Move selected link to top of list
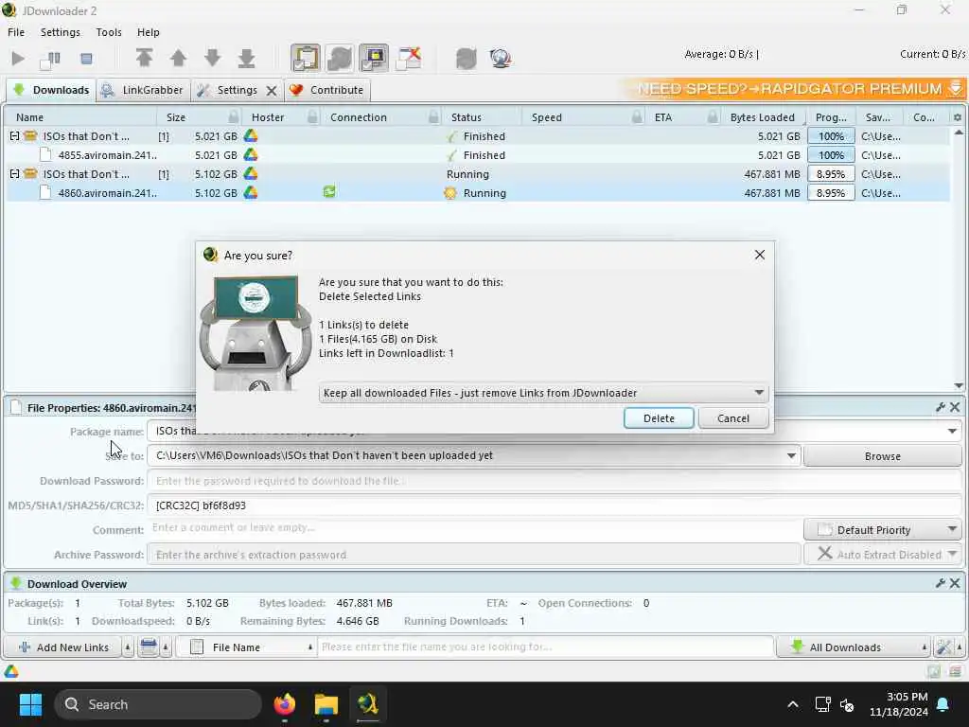 pyautogui.click(x=144, y=58)
